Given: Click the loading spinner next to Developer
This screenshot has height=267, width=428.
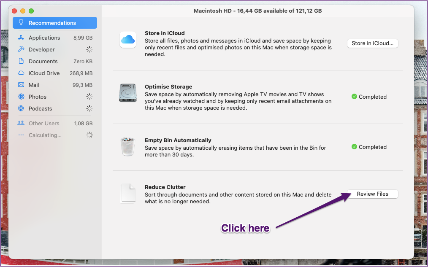Looking at the screenshot, I should click(x=89, y=49).
